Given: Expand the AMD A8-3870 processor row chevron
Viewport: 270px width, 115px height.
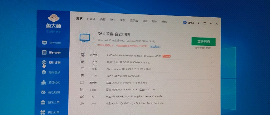Looking at the screenshot, I should [212, 57].
